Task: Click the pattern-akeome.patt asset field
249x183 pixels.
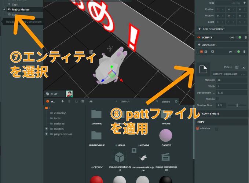Action: (229, 74)
